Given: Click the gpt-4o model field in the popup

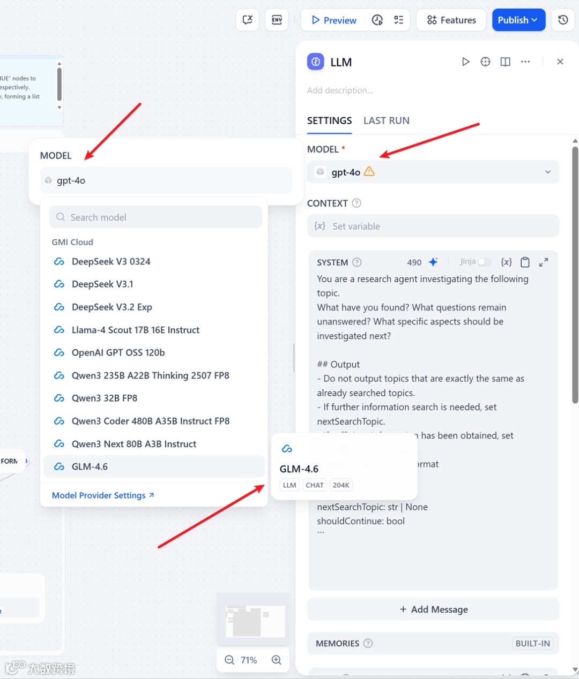Looking at the screenshot, I should [x=166, y=180].
